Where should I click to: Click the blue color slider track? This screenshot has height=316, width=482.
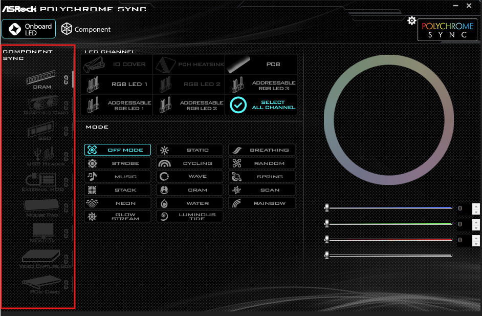pos(389,208)
